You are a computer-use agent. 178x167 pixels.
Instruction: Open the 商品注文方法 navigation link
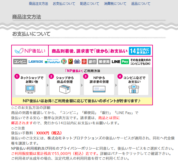coord(38,4)
